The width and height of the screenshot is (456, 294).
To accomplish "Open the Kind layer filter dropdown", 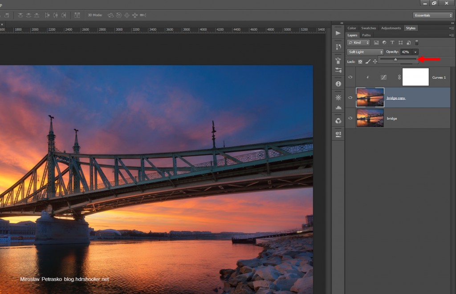I will point(358,43).
